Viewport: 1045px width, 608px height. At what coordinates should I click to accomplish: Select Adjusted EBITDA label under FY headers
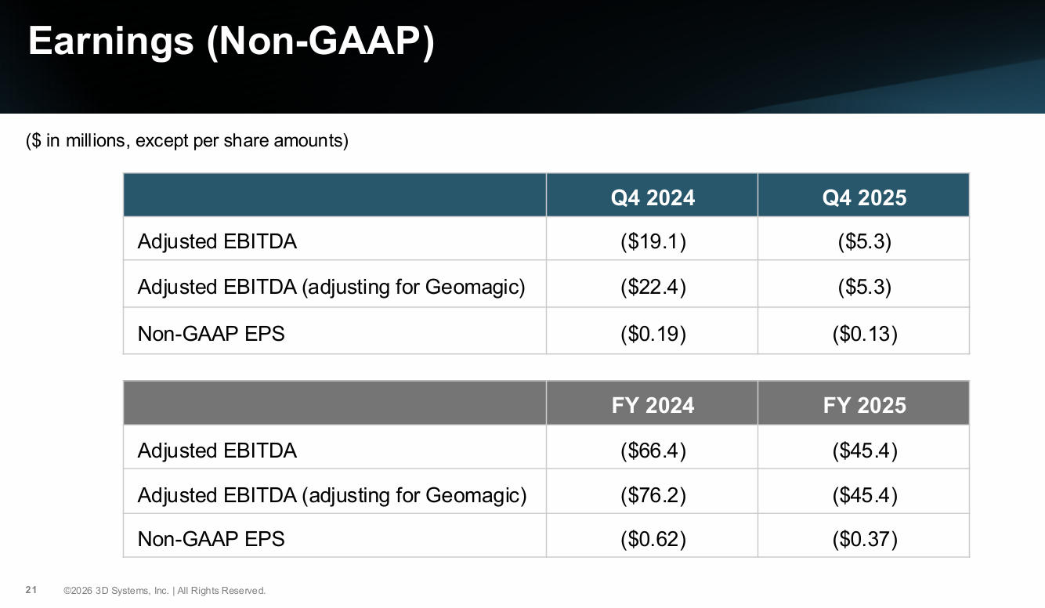[x=217, y=451]
